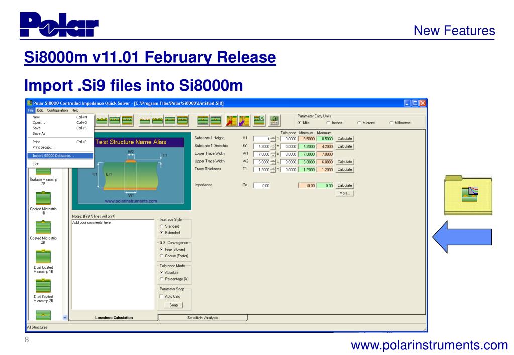This screenshot has width=514, height=355.
Task: Click the H1 Minimum 8.5000 colored field
Action: [x=307, y=139]
